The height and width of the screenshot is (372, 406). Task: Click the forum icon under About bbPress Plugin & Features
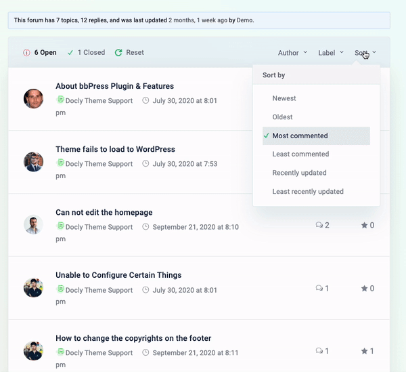(60, 100)
